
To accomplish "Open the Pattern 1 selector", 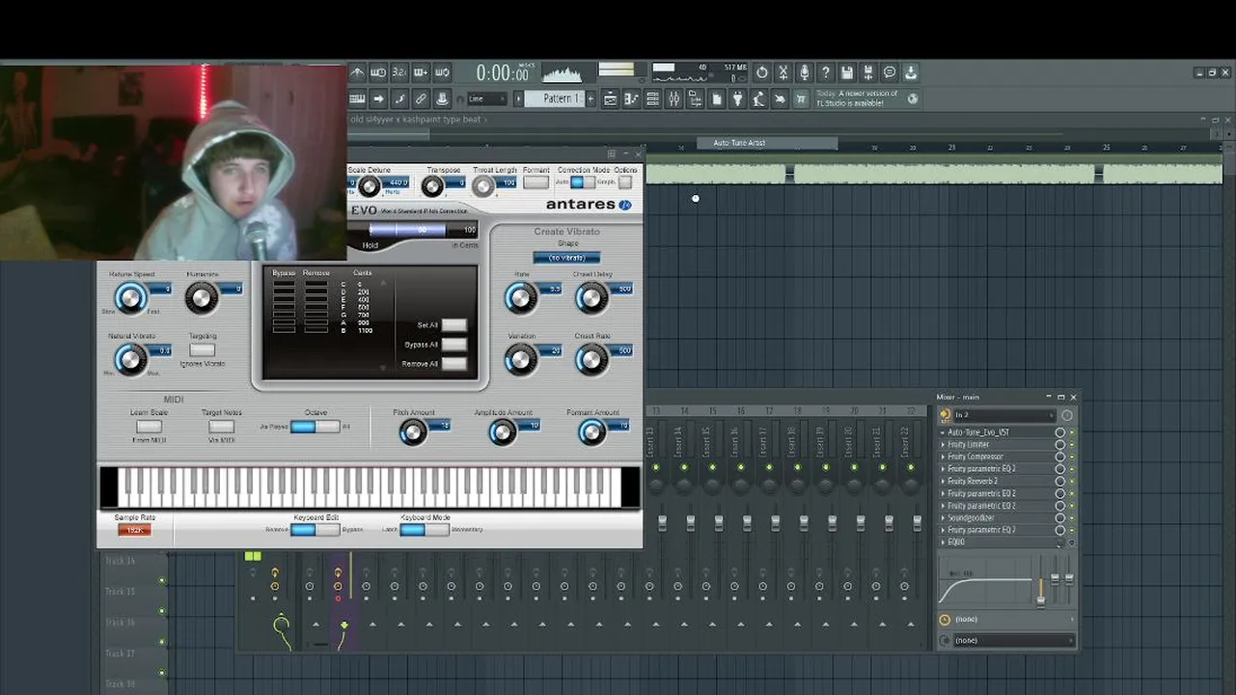I will click(553, 98).
